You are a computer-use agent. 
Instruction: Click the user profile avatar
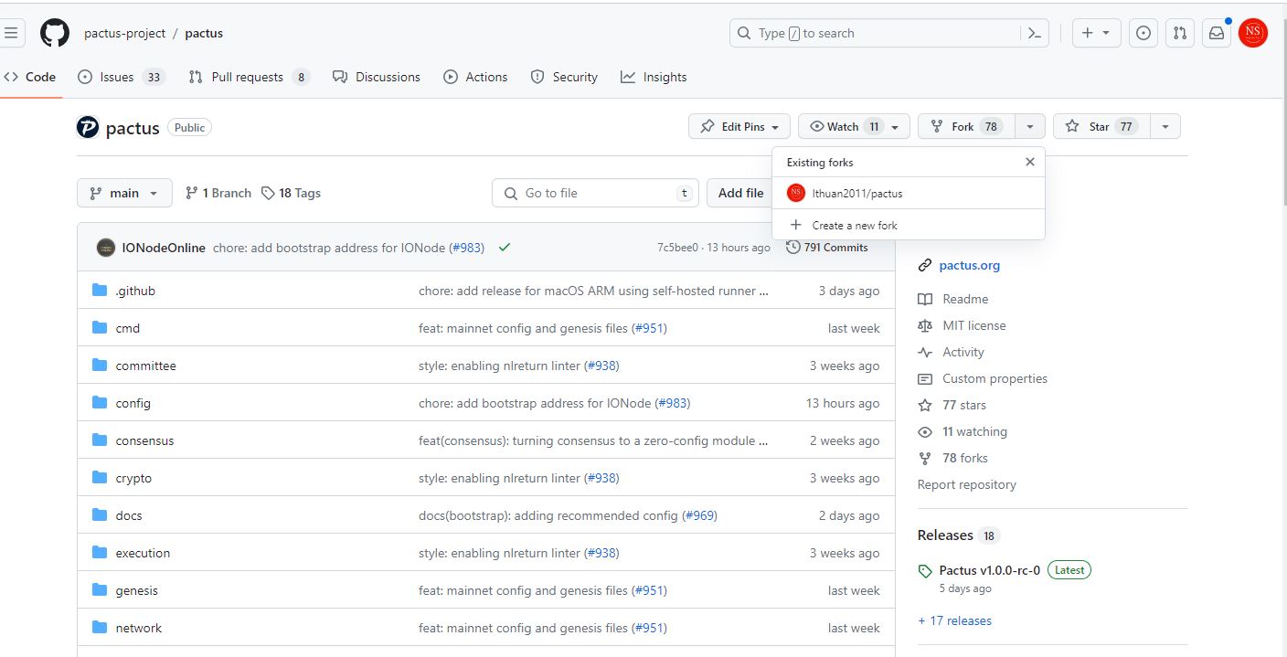1253,34
